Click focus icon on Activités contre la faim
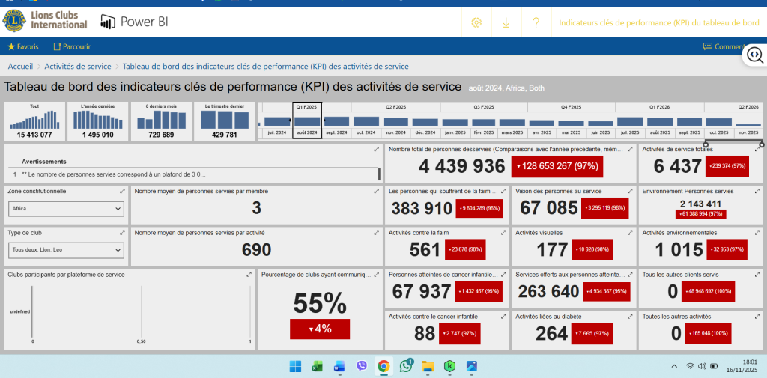 503,233
